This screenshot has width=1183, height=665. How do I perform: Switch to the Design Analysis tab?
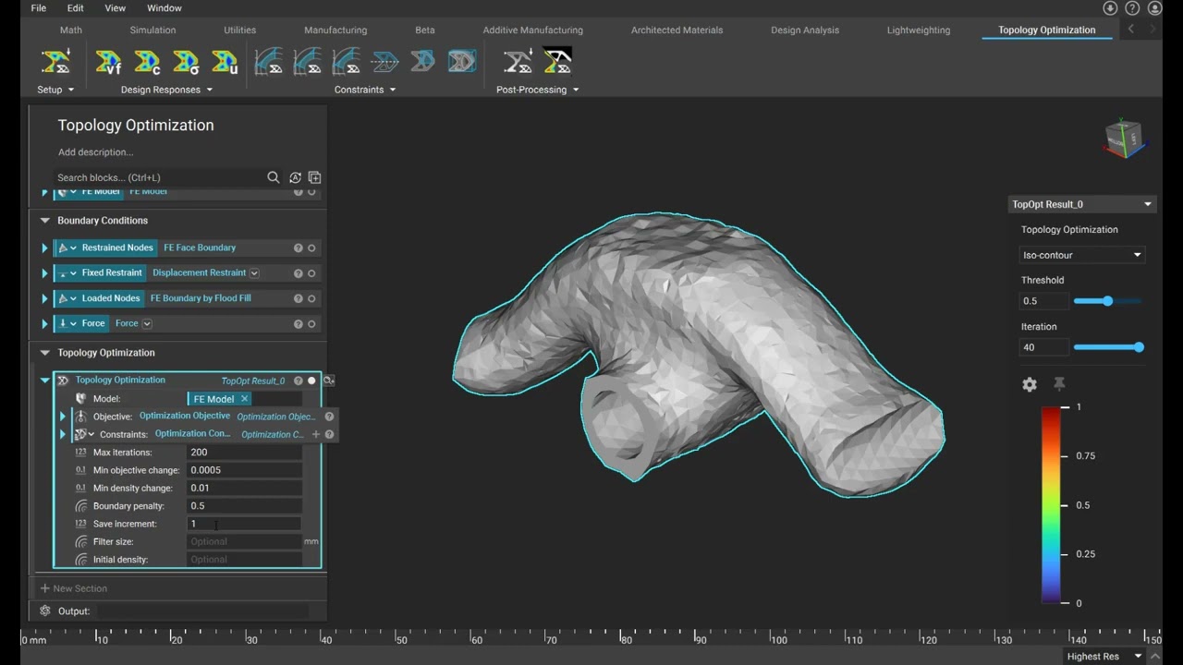tap(805, 30)
